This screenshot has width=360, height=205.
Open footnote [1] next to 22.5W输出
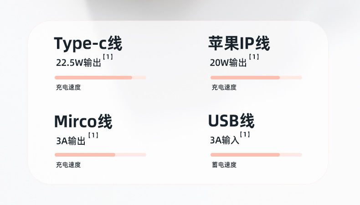[108, 57]
